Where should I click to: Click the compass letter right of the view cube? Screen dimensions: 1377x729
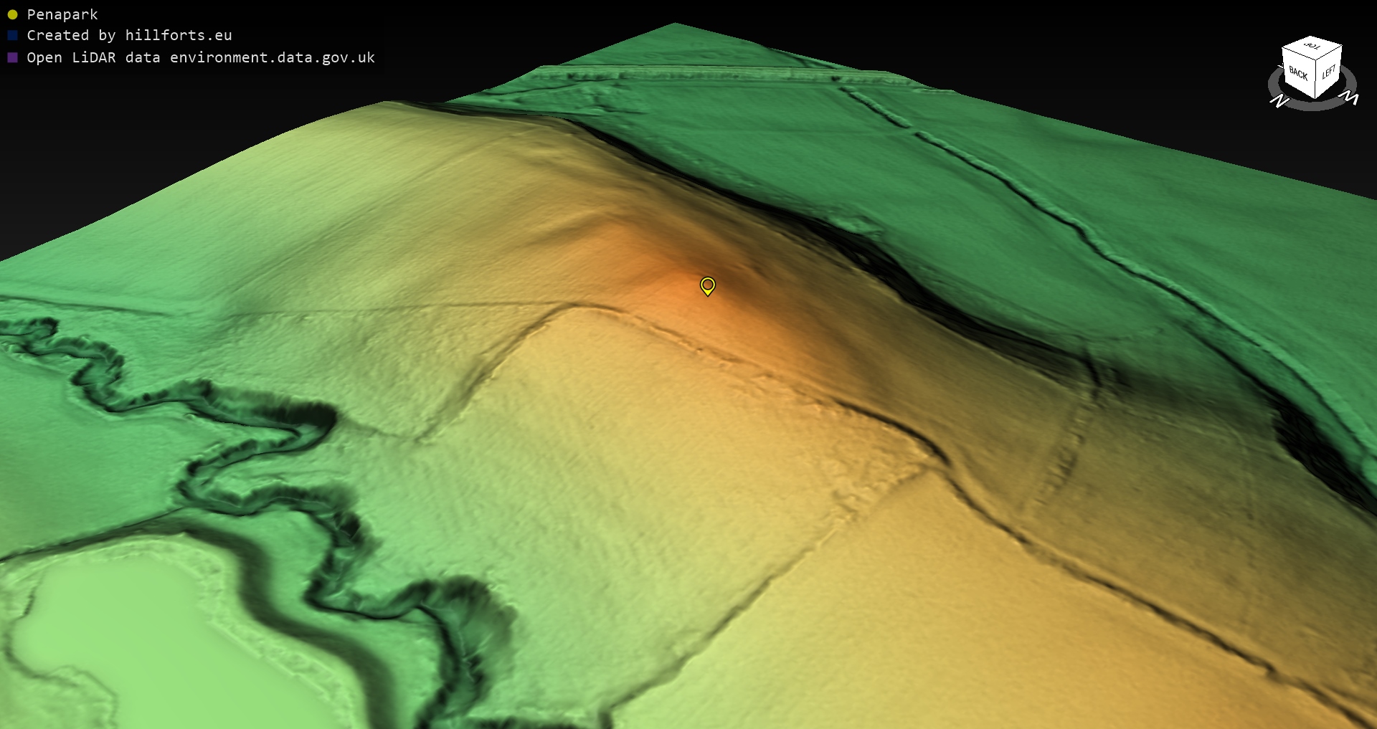[x=1350, y=98]
